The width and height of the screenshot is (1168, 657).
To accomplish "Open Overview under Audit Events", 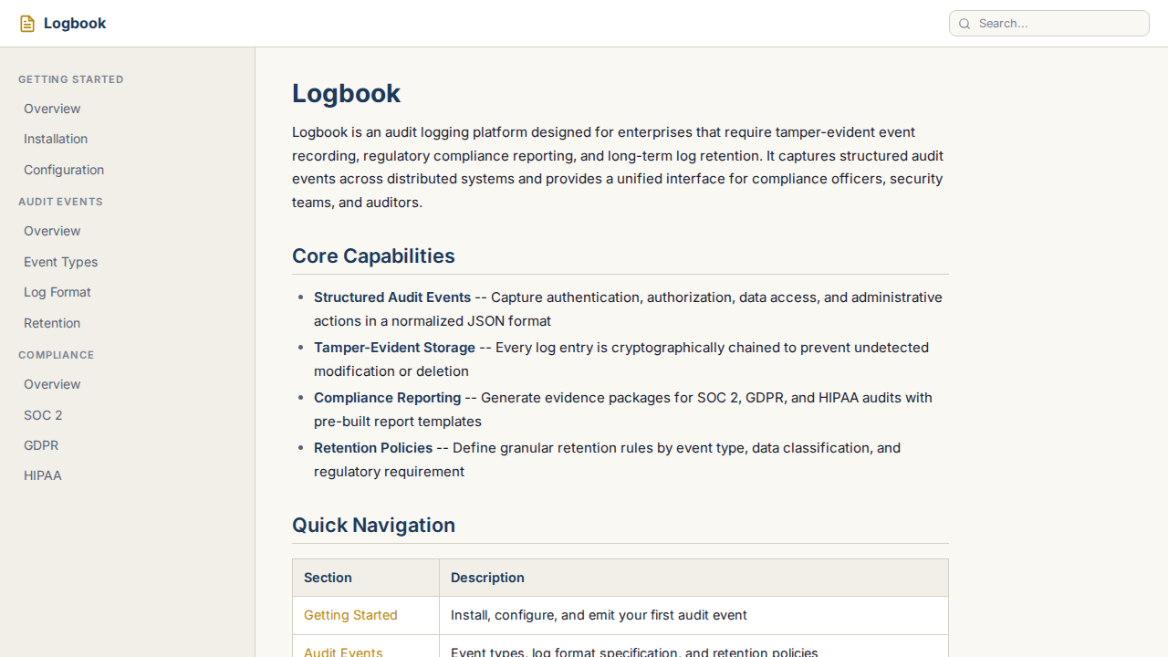I will [x=52, y=231].
